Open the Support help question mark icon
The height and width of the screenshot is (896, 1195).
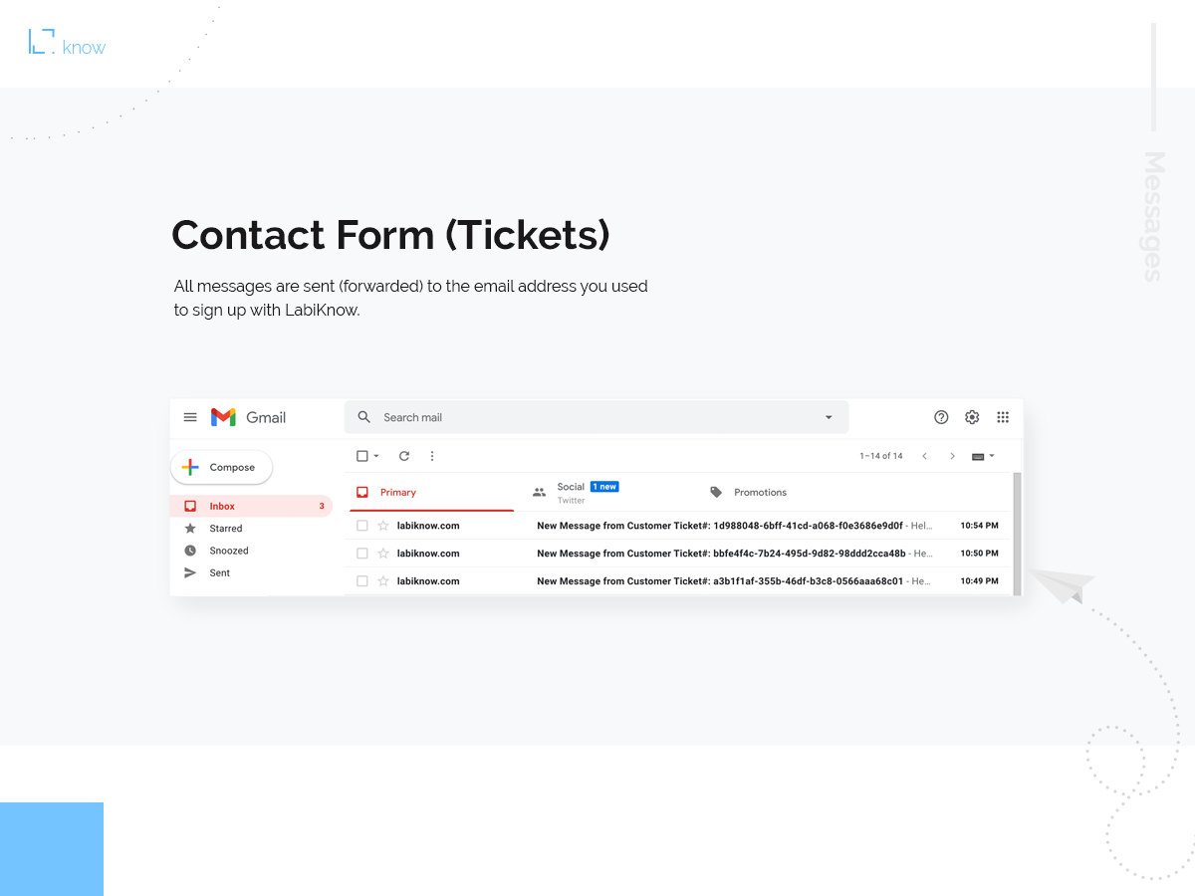point(941,417)
